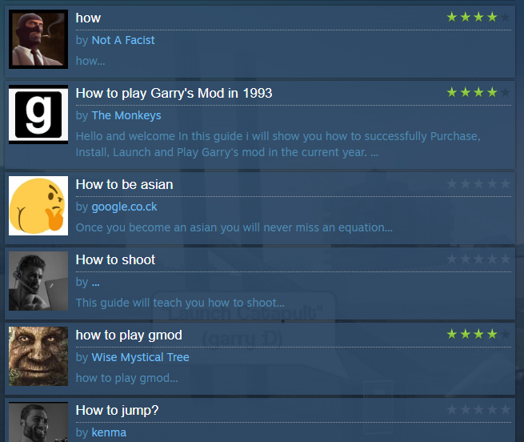Click the star rating on 'how' guide

[x=478, y=17]
